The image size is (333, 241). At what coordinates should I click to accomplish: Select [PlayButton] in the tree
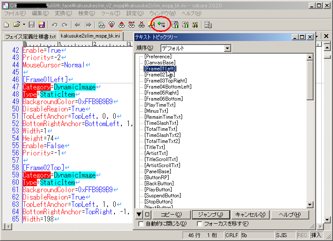pos(158,190)
